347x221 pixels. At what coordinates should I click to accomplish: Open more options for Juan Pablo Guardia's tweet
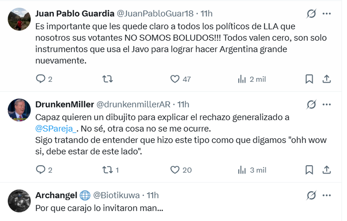[326, 14]
